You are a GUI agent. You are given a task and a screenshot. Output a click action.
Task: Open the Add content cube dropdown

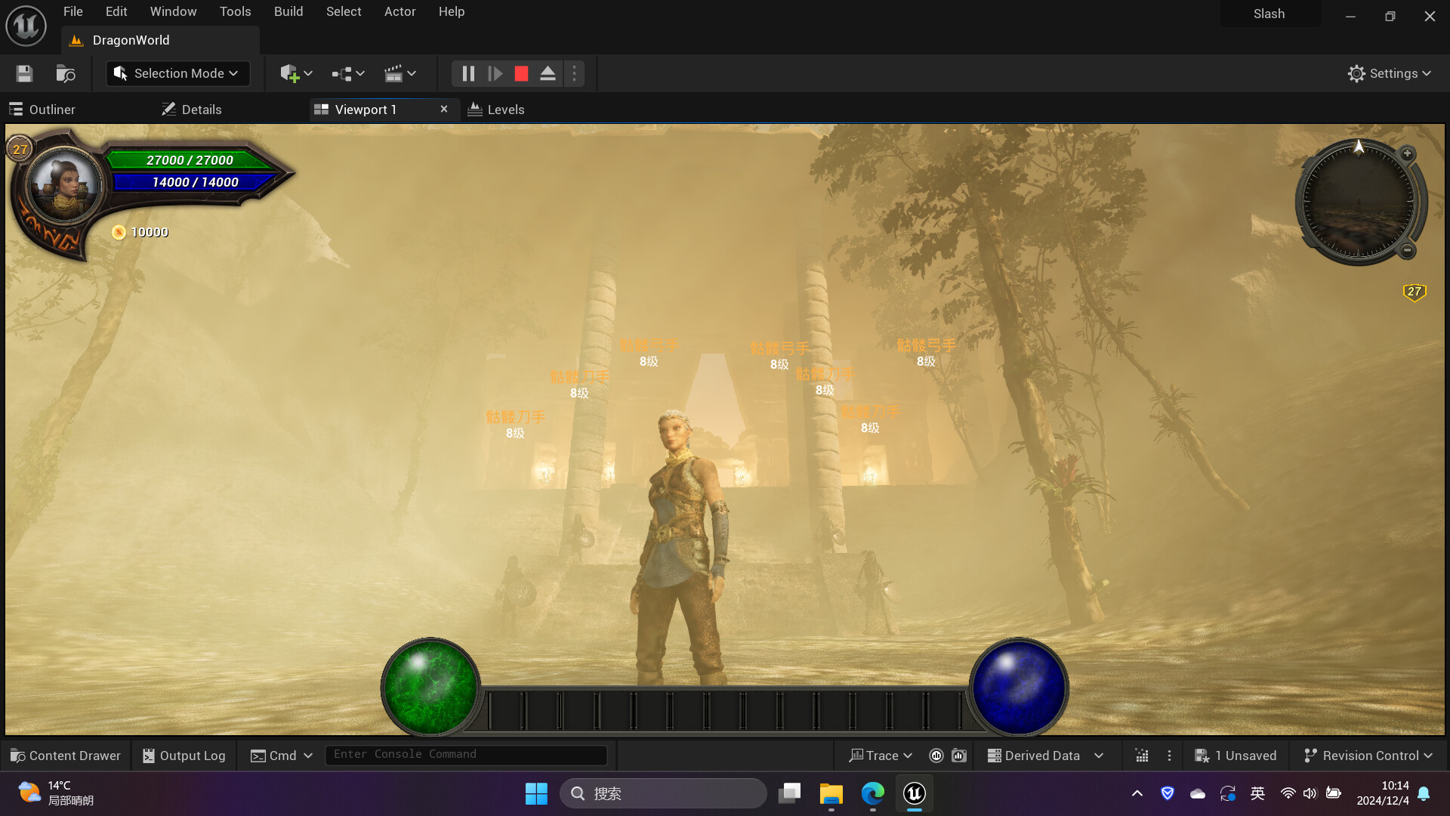point(296,73)
